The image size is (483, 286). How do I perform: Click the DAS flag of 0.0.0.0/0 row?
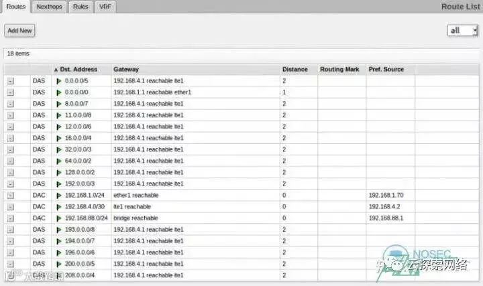tap(39, 92)
